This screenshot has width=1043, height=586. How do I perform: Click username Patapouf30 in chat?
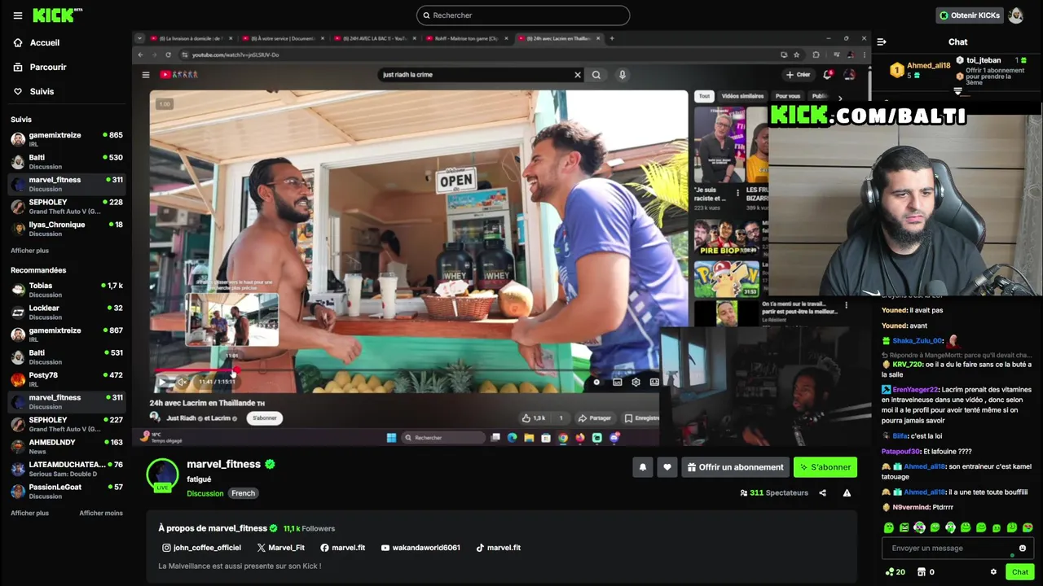900,452
